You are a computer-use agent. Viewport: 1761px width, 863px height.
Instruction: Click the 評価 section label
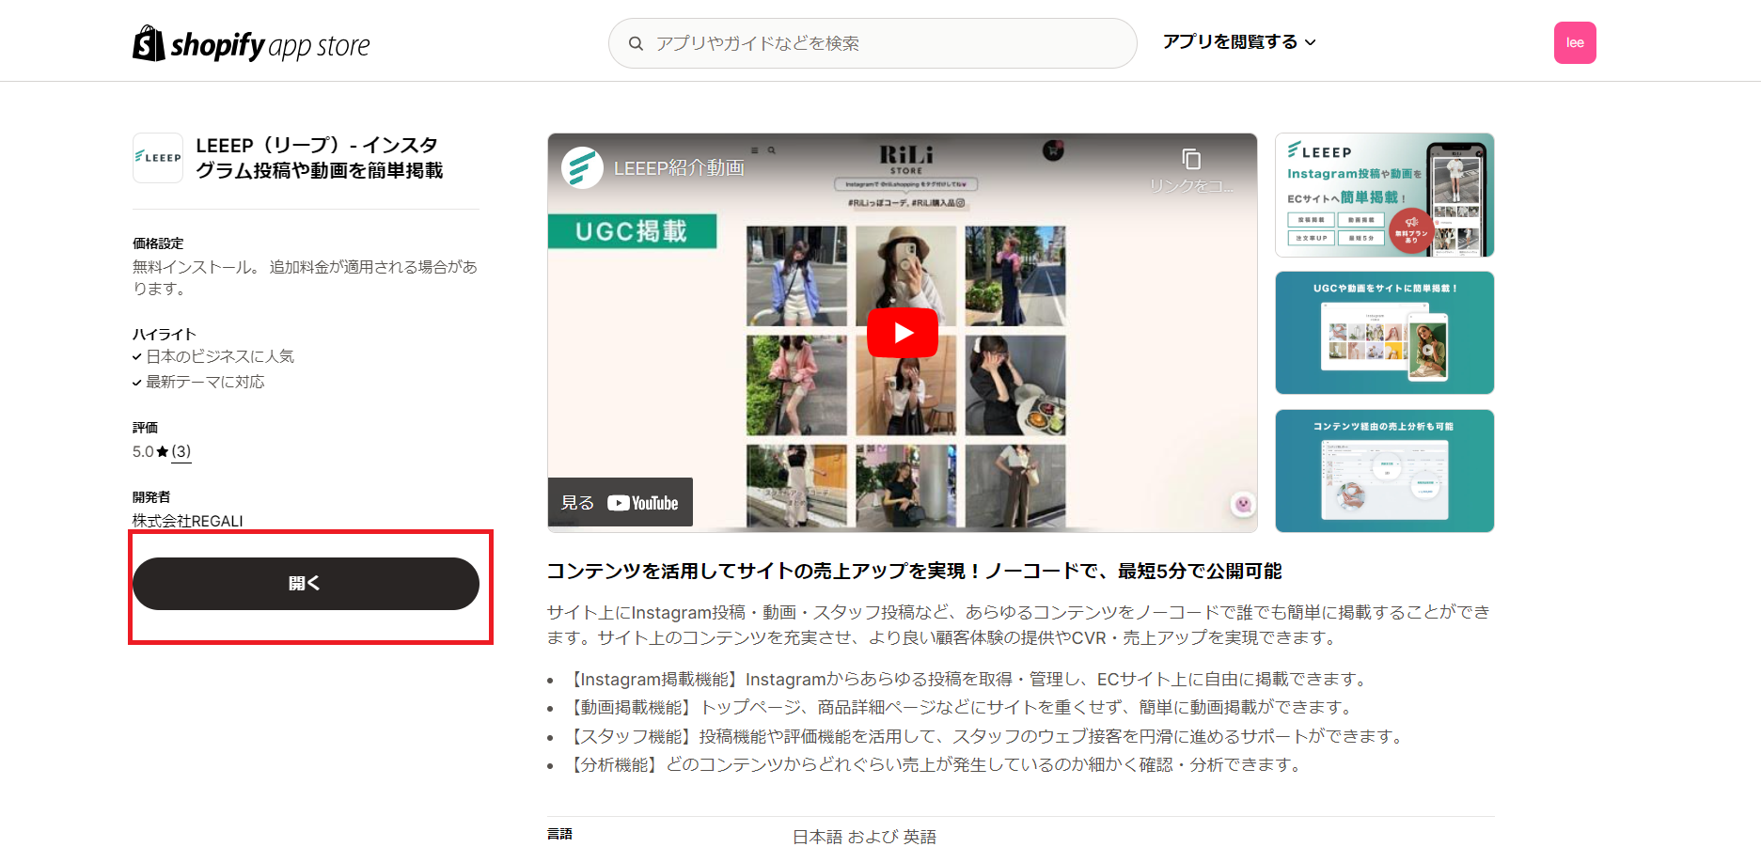(x=146, y=428)
